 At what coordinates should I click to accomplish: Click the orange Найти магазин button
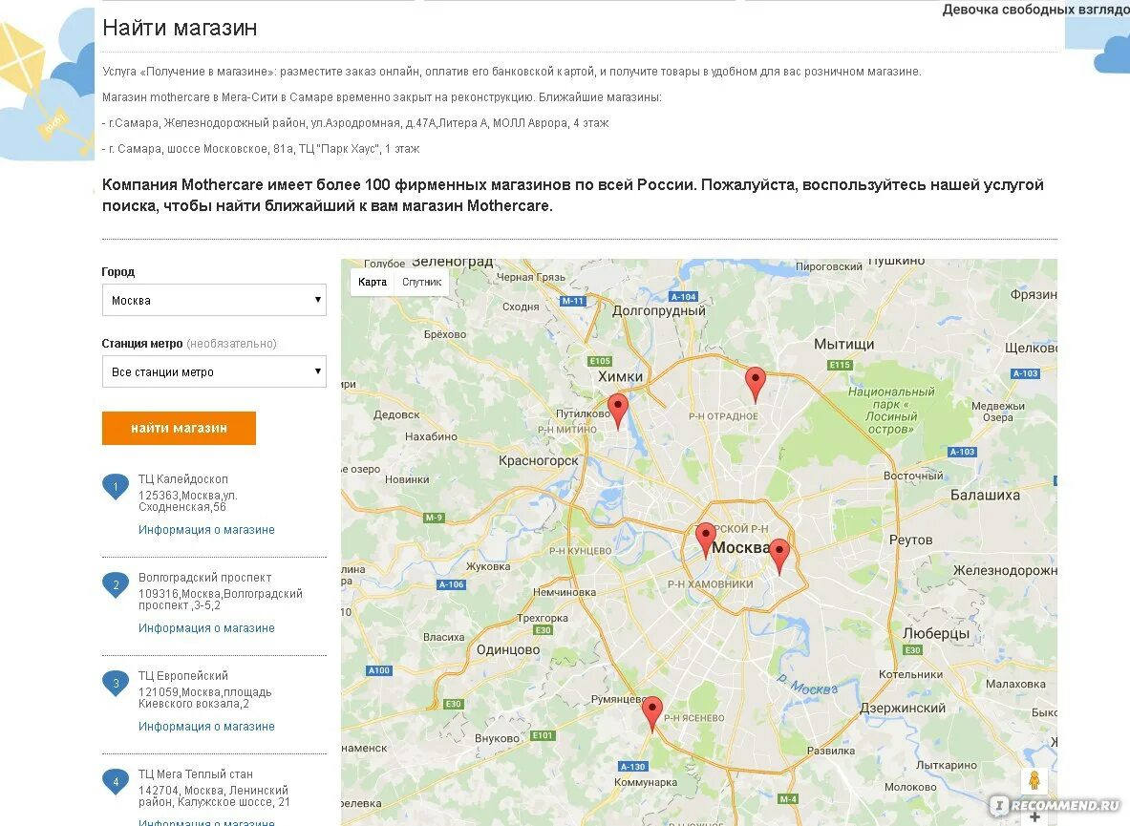pyautogui.click(x=179, y=428)
